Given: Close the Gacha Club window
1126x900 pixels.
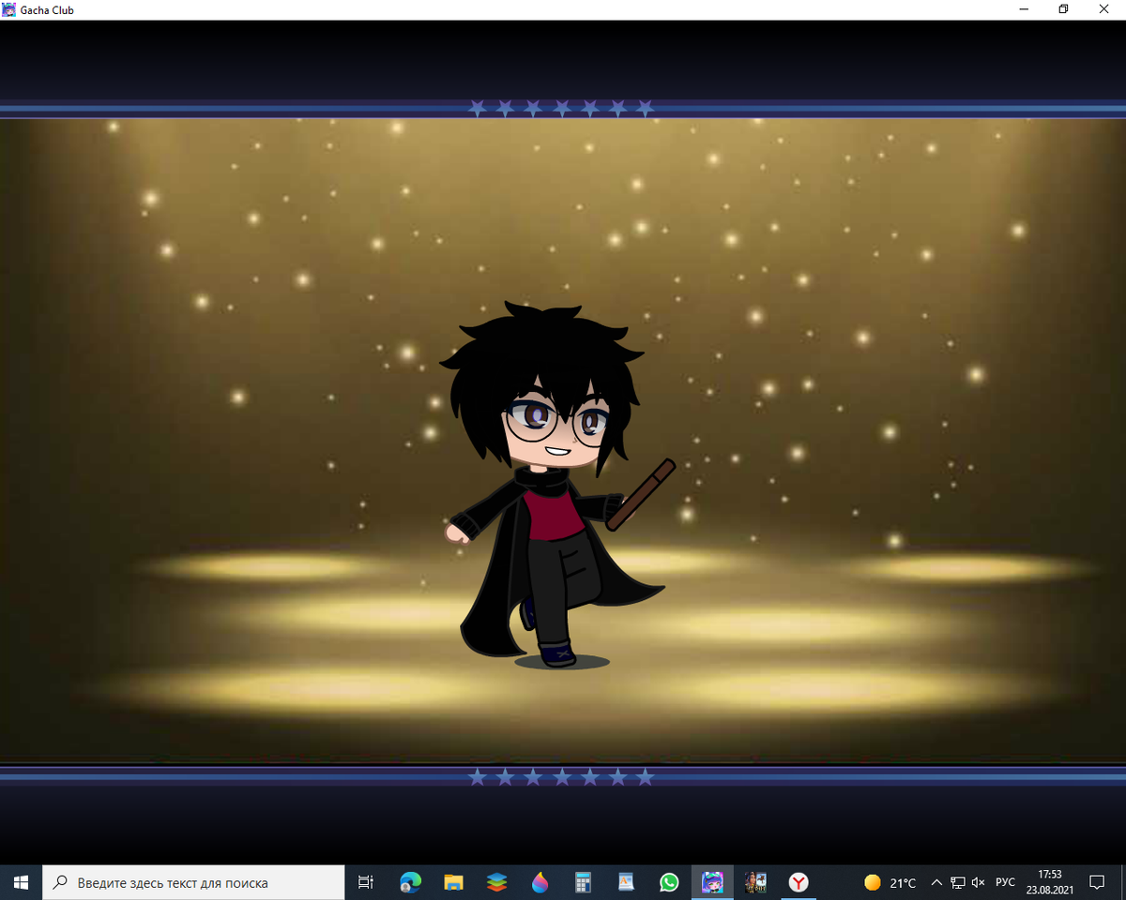Looking at the screenshot, I should (1105, 9).
